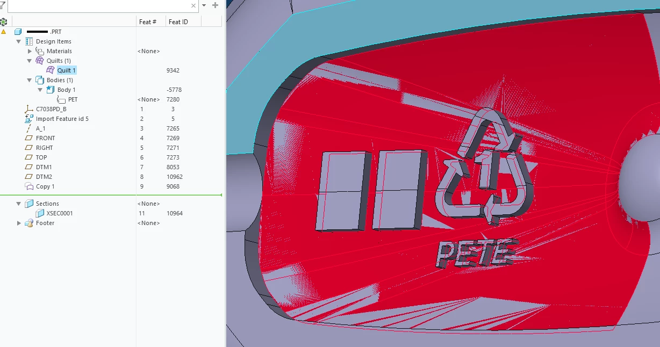Viewport: 660px width, 347px height.
Task: Click the Bodies (1) folder icon
Action: tap(40, 80)
